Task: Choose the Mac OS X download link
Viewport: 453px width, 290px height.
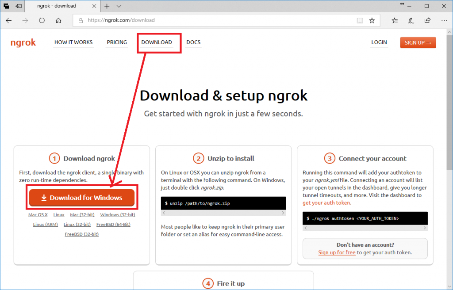Action: pos(38,214)
